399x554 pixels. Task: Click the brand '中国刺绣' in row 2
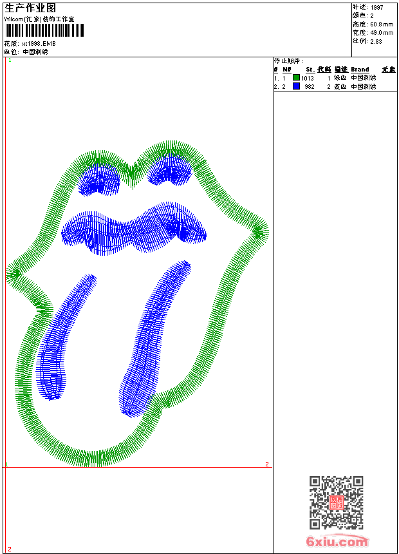click(x=364, y=86)
